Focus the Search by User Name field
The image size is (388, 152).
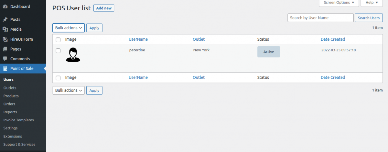pos(320,18)
